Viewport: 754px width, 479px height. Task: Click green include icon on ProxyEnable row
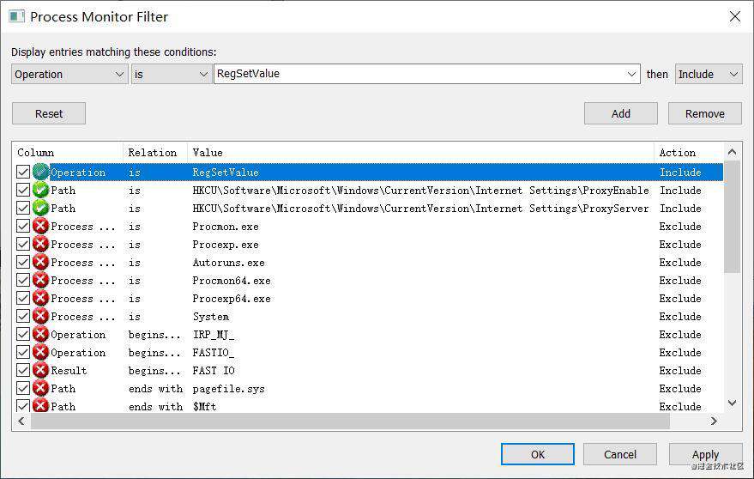[41, 191]
